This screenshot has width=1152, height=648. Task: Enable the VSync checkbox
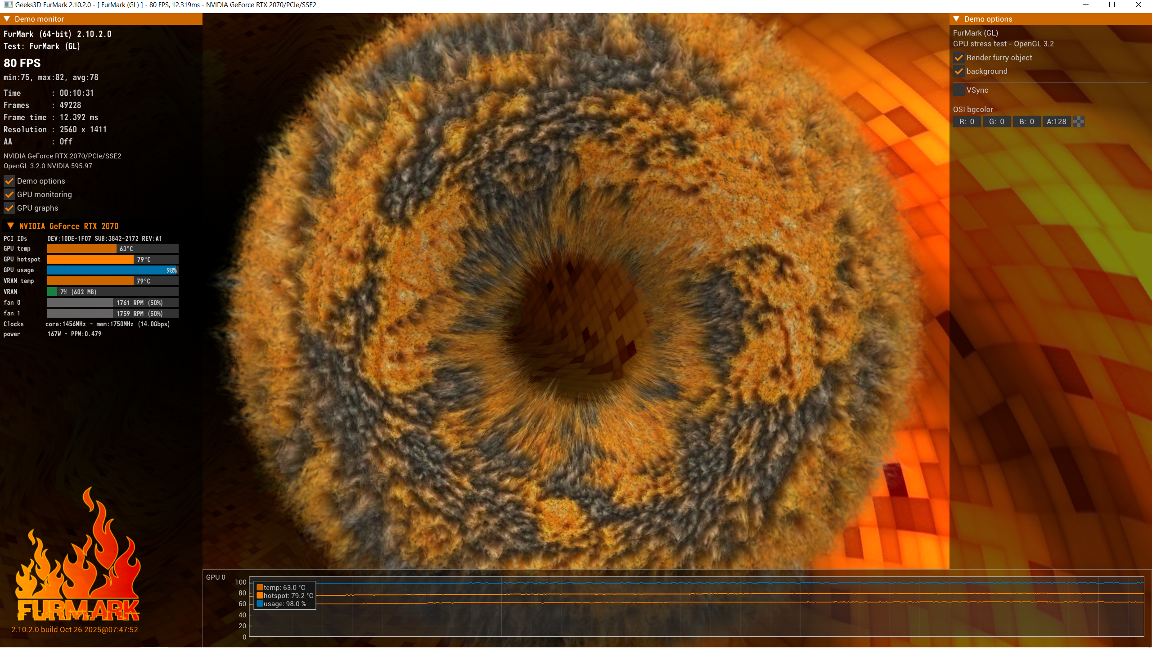958,90
